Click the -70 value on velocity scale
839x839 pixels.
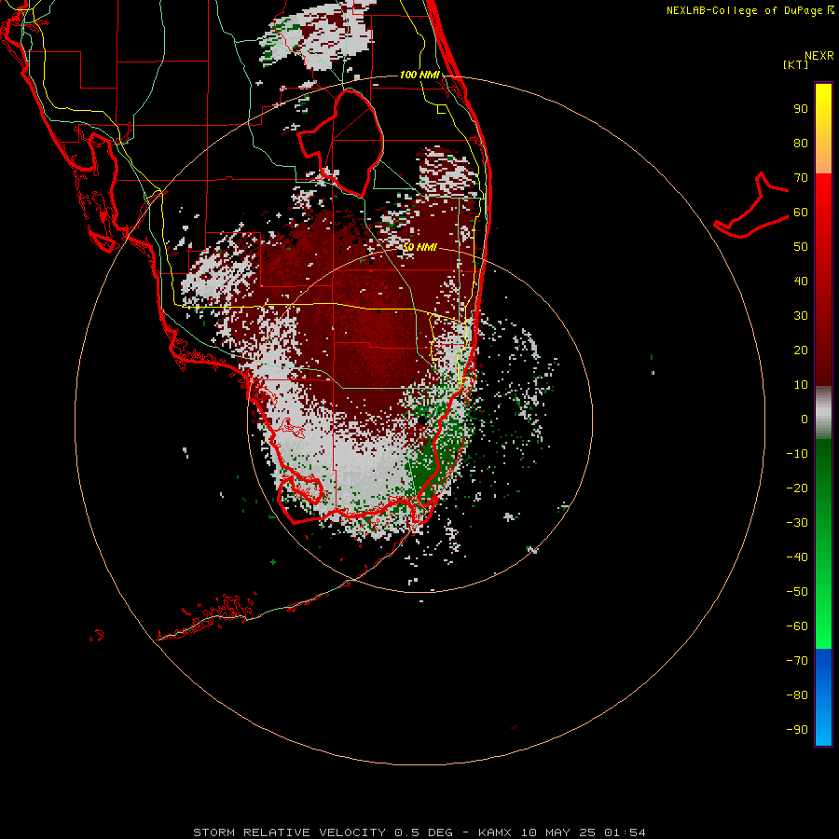click(x=797, y=661)
